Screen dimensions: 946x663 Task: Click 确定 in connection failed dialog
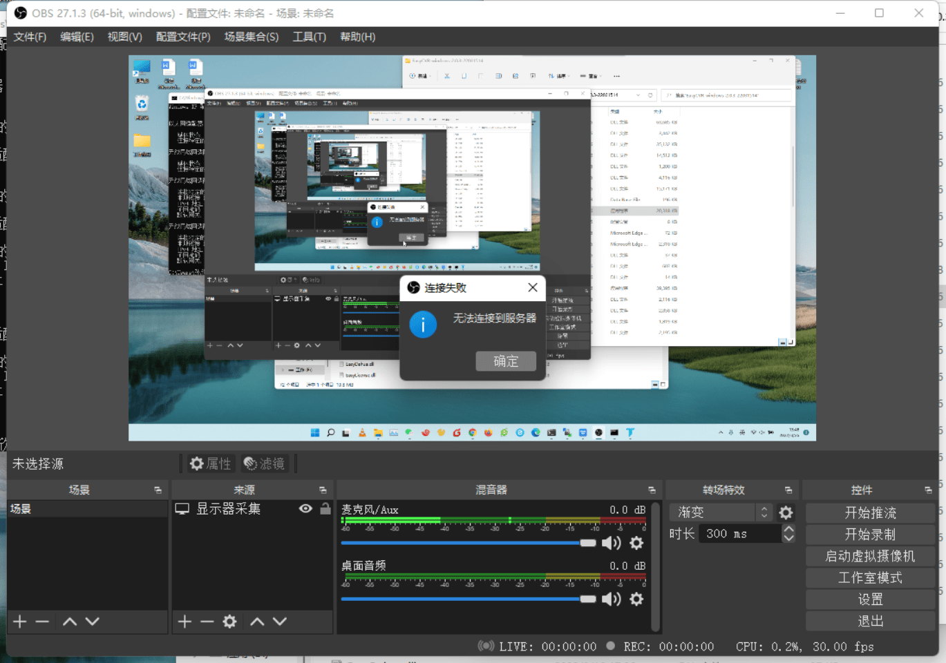[x=506, y=361]
